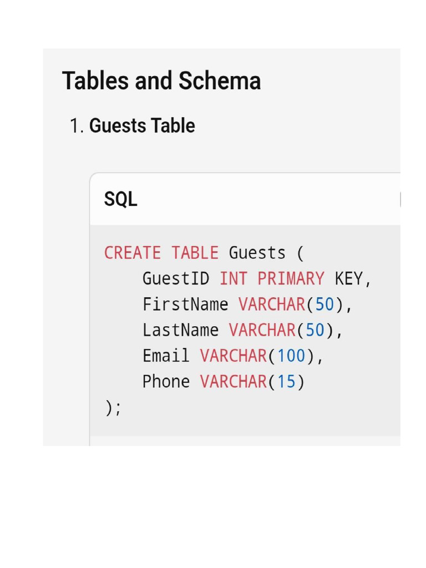Click the number 15 in Phone's VARCHAR
Screen dimensions: 426x568
[x=286, y=382]
